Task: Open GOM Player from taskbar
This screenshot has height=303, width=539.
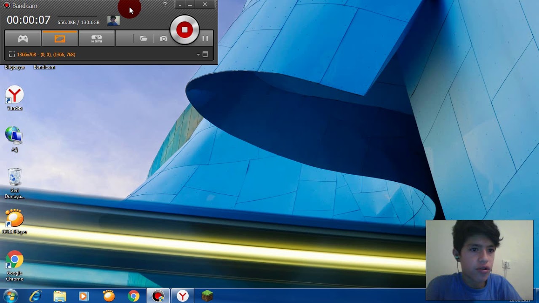Action: tap(109, 296)
